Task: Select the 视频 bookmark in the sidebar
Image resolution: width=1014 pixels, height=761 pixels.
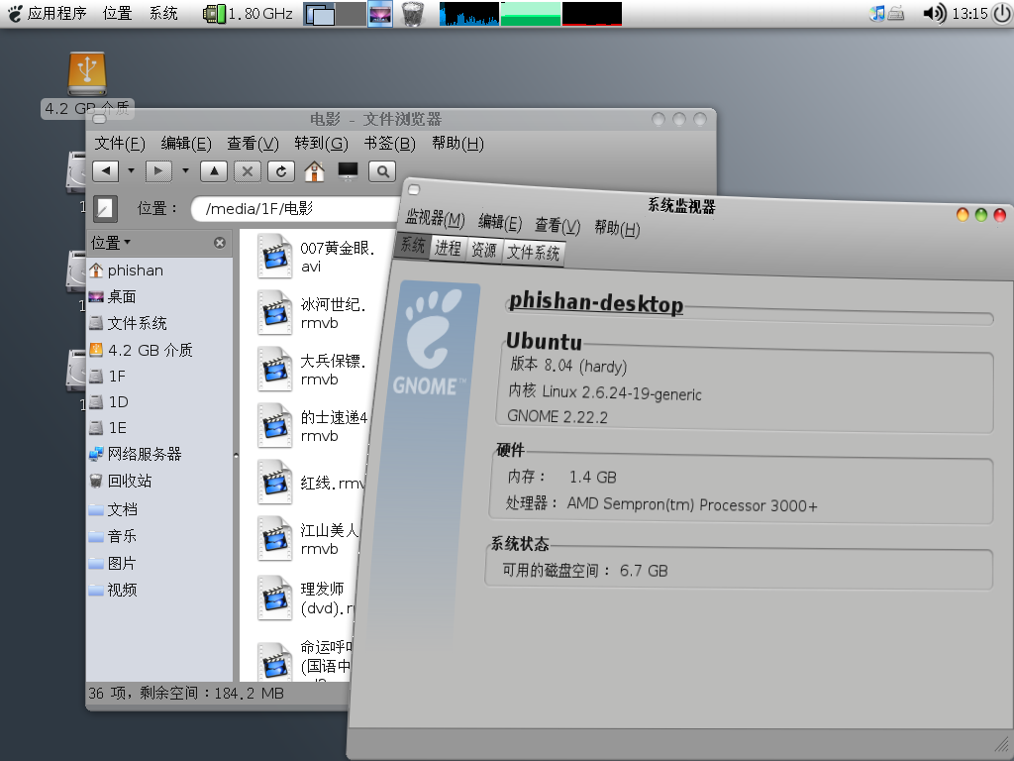Action: coord(113,590)
